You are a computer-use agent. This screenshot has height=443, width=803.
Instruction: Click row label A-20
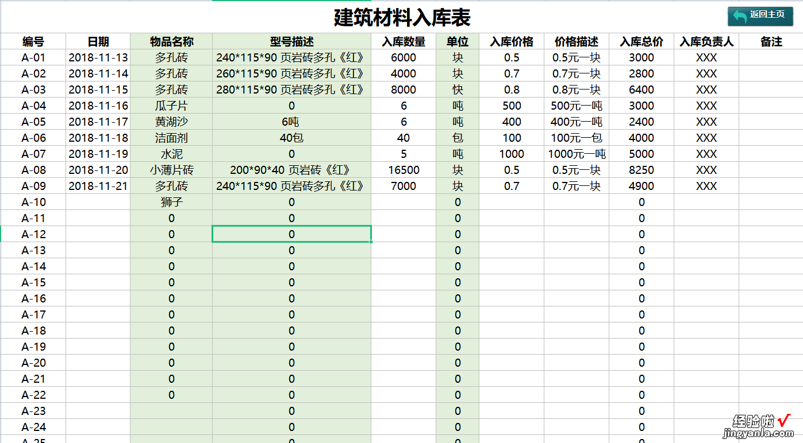33,363
